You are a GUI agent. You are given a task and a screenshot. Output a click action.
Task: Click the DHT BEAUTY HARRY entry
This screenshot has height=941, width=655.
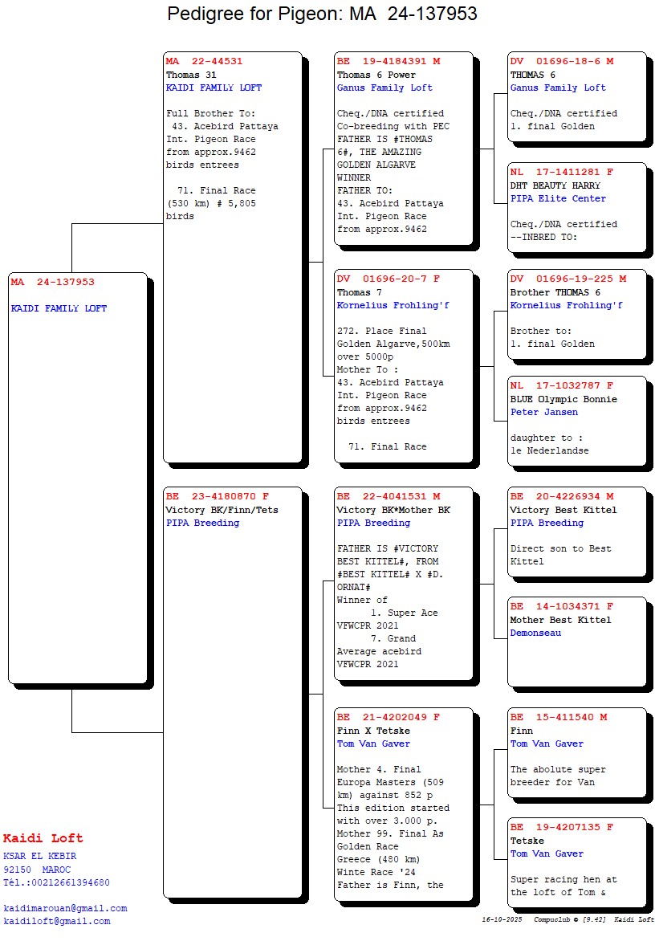(x=555, y=185)
